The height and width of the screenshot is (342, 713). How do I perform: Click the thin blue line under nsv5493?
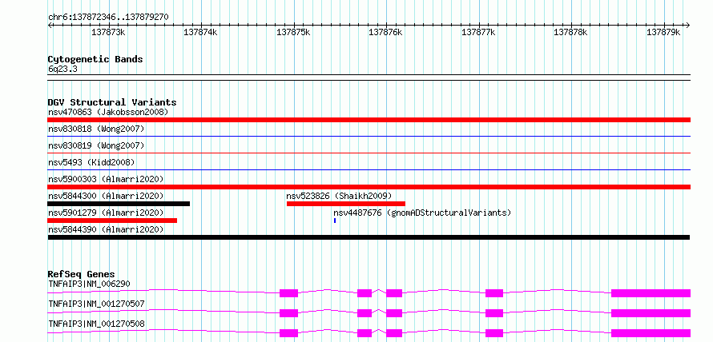[x=369, y=169]
